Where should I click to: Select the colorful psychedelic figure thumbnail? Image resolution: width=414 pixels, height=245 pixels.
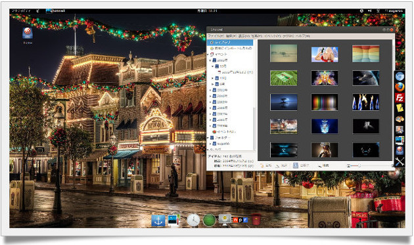coord(325,78)
